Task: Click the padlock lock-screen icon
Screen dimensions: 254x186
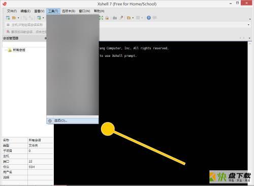Action: [107, 18]
